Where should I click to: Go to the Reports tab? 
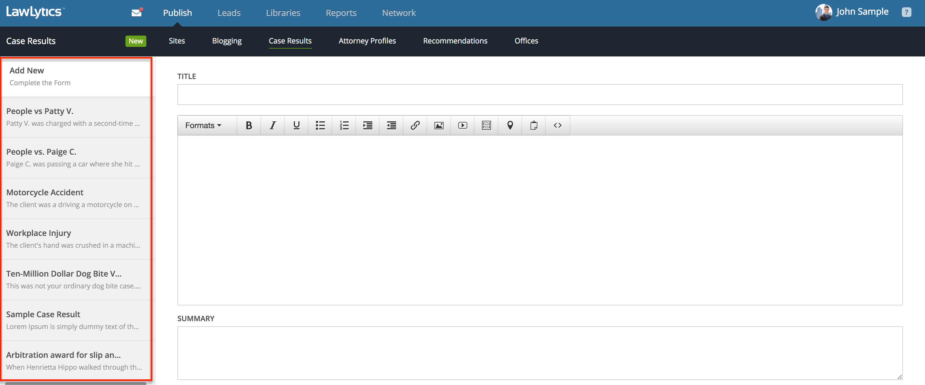pos(341,13)
